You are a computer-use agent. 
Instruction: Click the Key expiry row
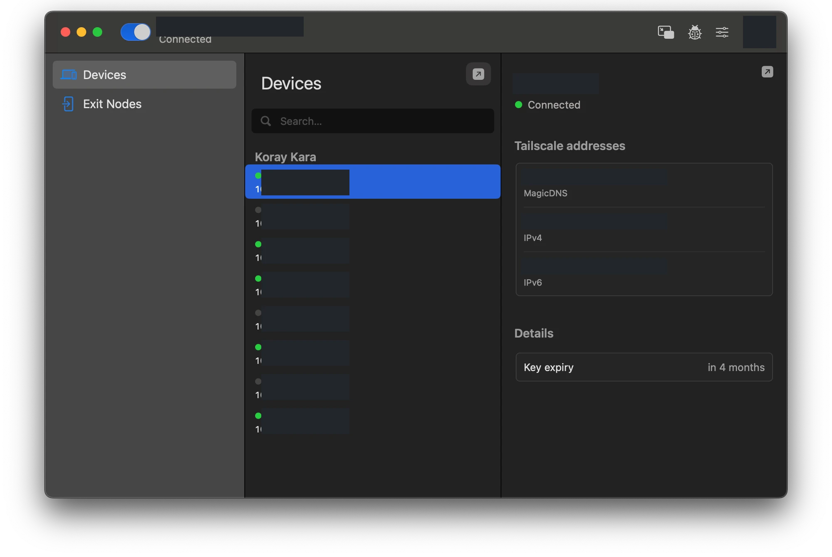(x=644, y=367)
